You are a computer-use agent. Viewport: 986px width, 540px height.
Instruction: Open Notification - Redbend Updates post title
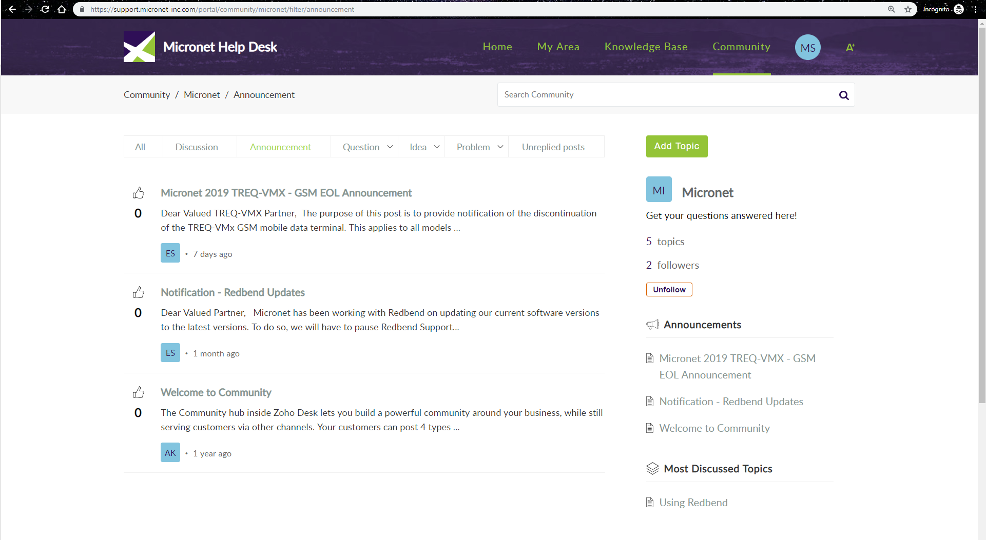(233, 292)
